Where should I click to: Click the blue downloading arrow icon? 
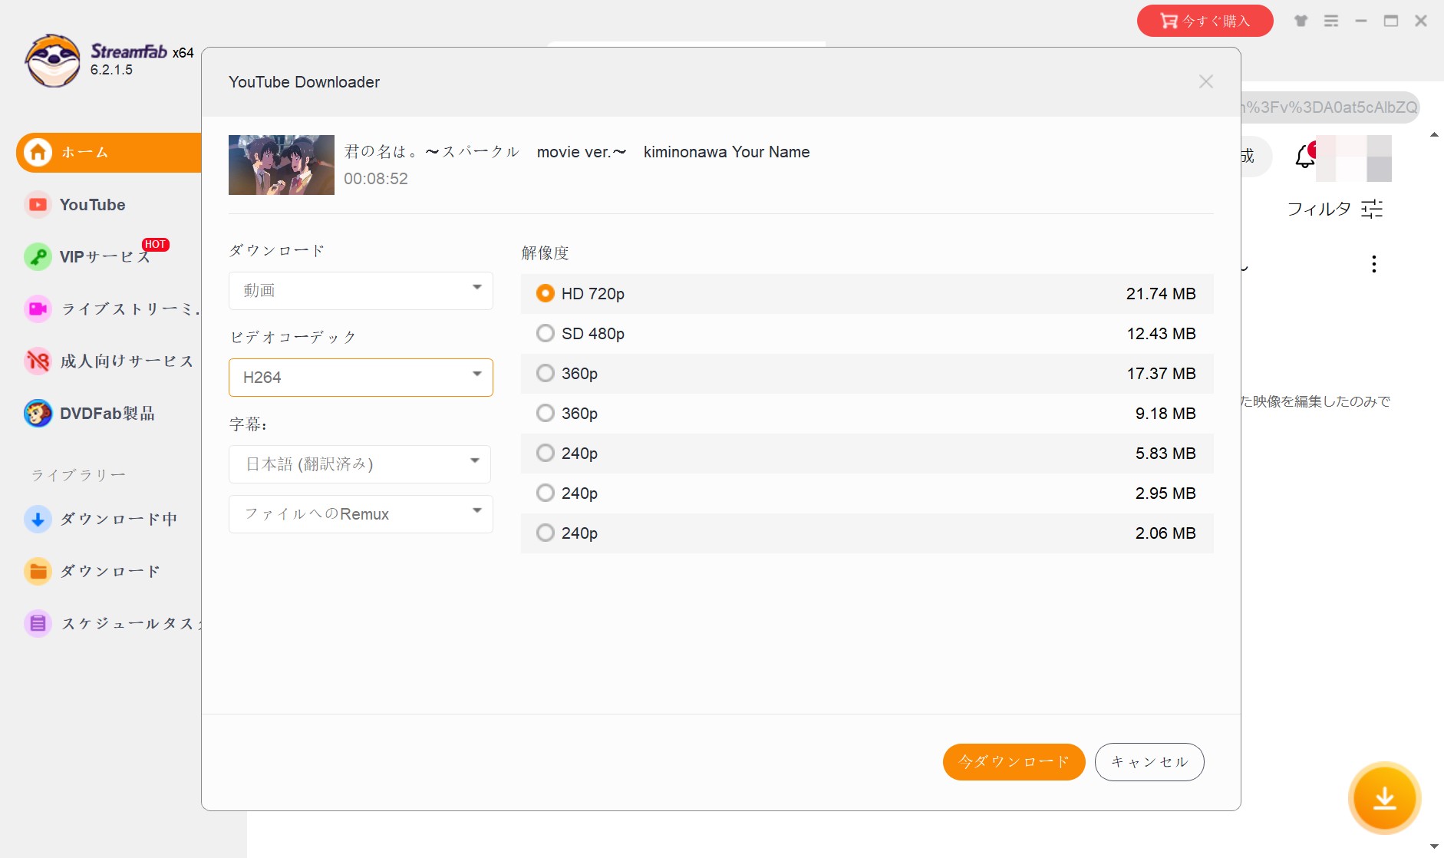click(38, 519)
